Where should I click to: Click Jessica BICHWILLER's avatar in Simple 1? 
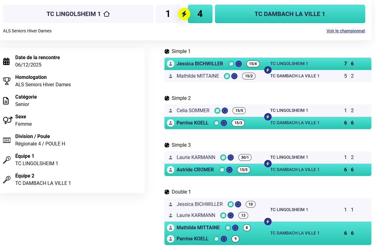pyautogui.click(x=170, y=64)
